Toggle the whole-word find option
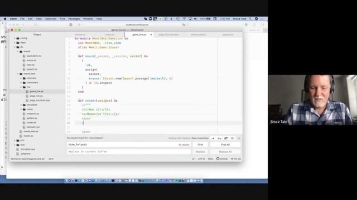This screenshot has width=357, height=200. point(233,138)
